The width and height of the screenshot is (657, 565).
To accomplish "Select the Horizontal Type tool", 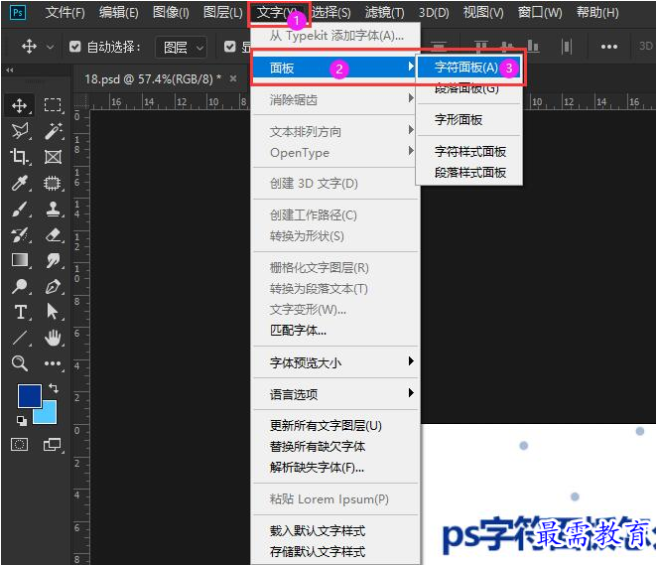I will (20, 312).
